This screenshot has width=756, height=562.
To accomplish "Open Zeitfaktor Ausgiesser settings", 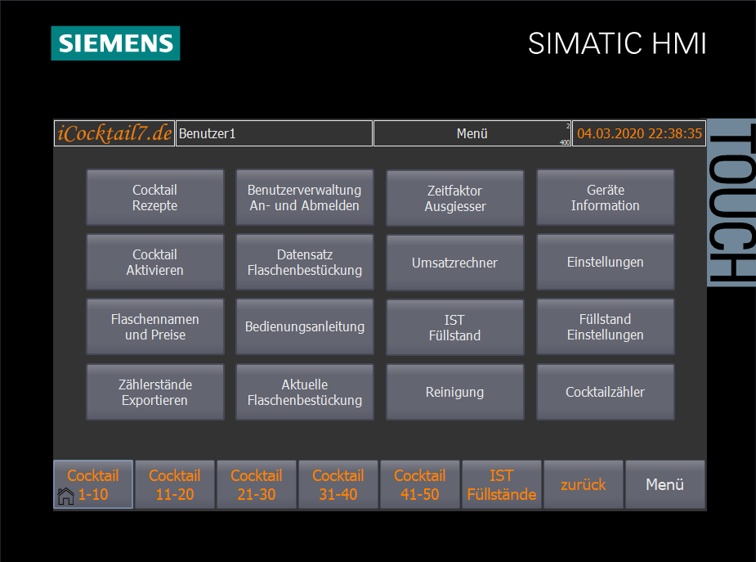I will click(454, 198).
